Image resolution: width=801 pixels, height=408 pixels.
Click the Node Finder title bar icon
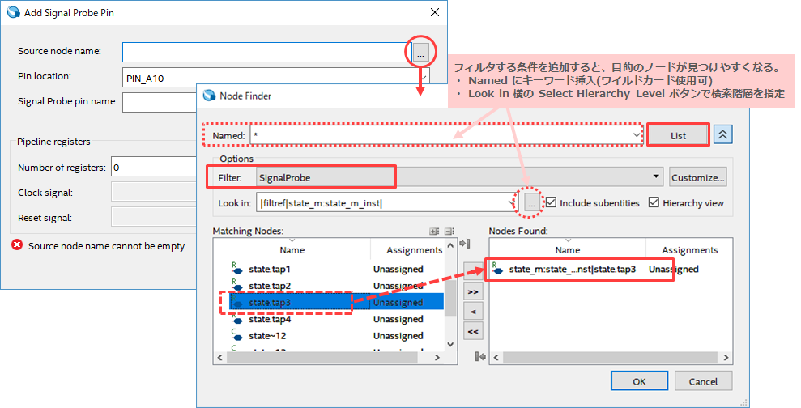pos(210,96)
